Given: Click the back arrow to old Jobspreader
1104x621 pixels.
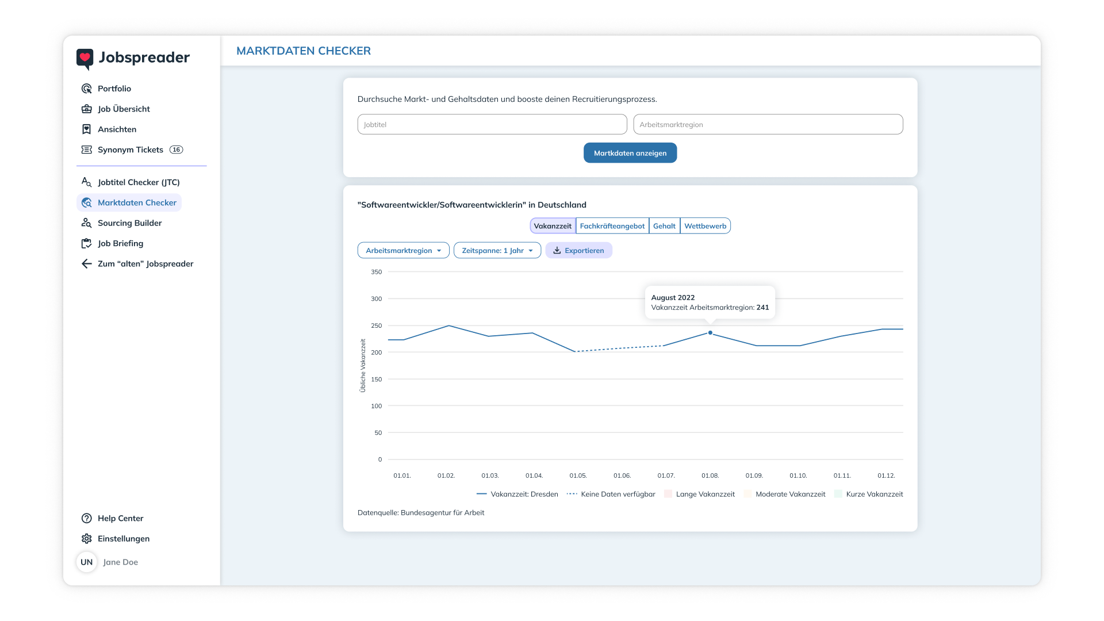Looking at the screenshot, I should click(86, 264).
